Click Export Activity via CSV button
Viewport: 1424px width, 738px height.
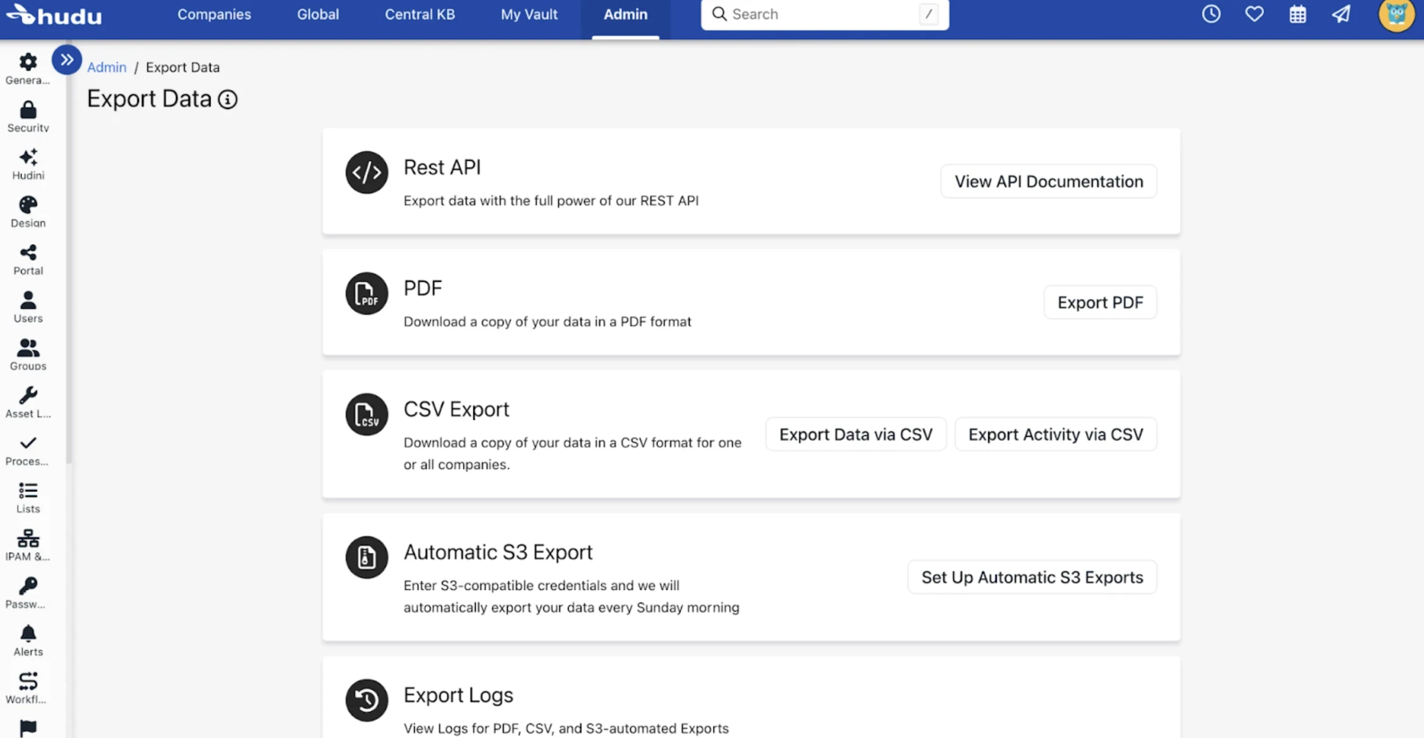1055,434
